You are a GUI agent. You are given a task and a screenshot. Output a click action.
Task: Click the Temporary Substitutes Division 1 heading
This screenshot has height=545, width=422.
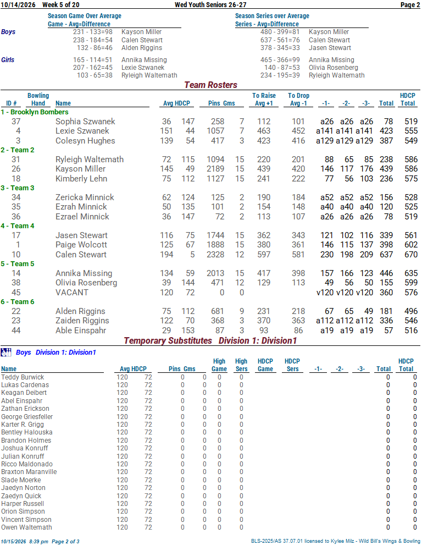point(210,340)
